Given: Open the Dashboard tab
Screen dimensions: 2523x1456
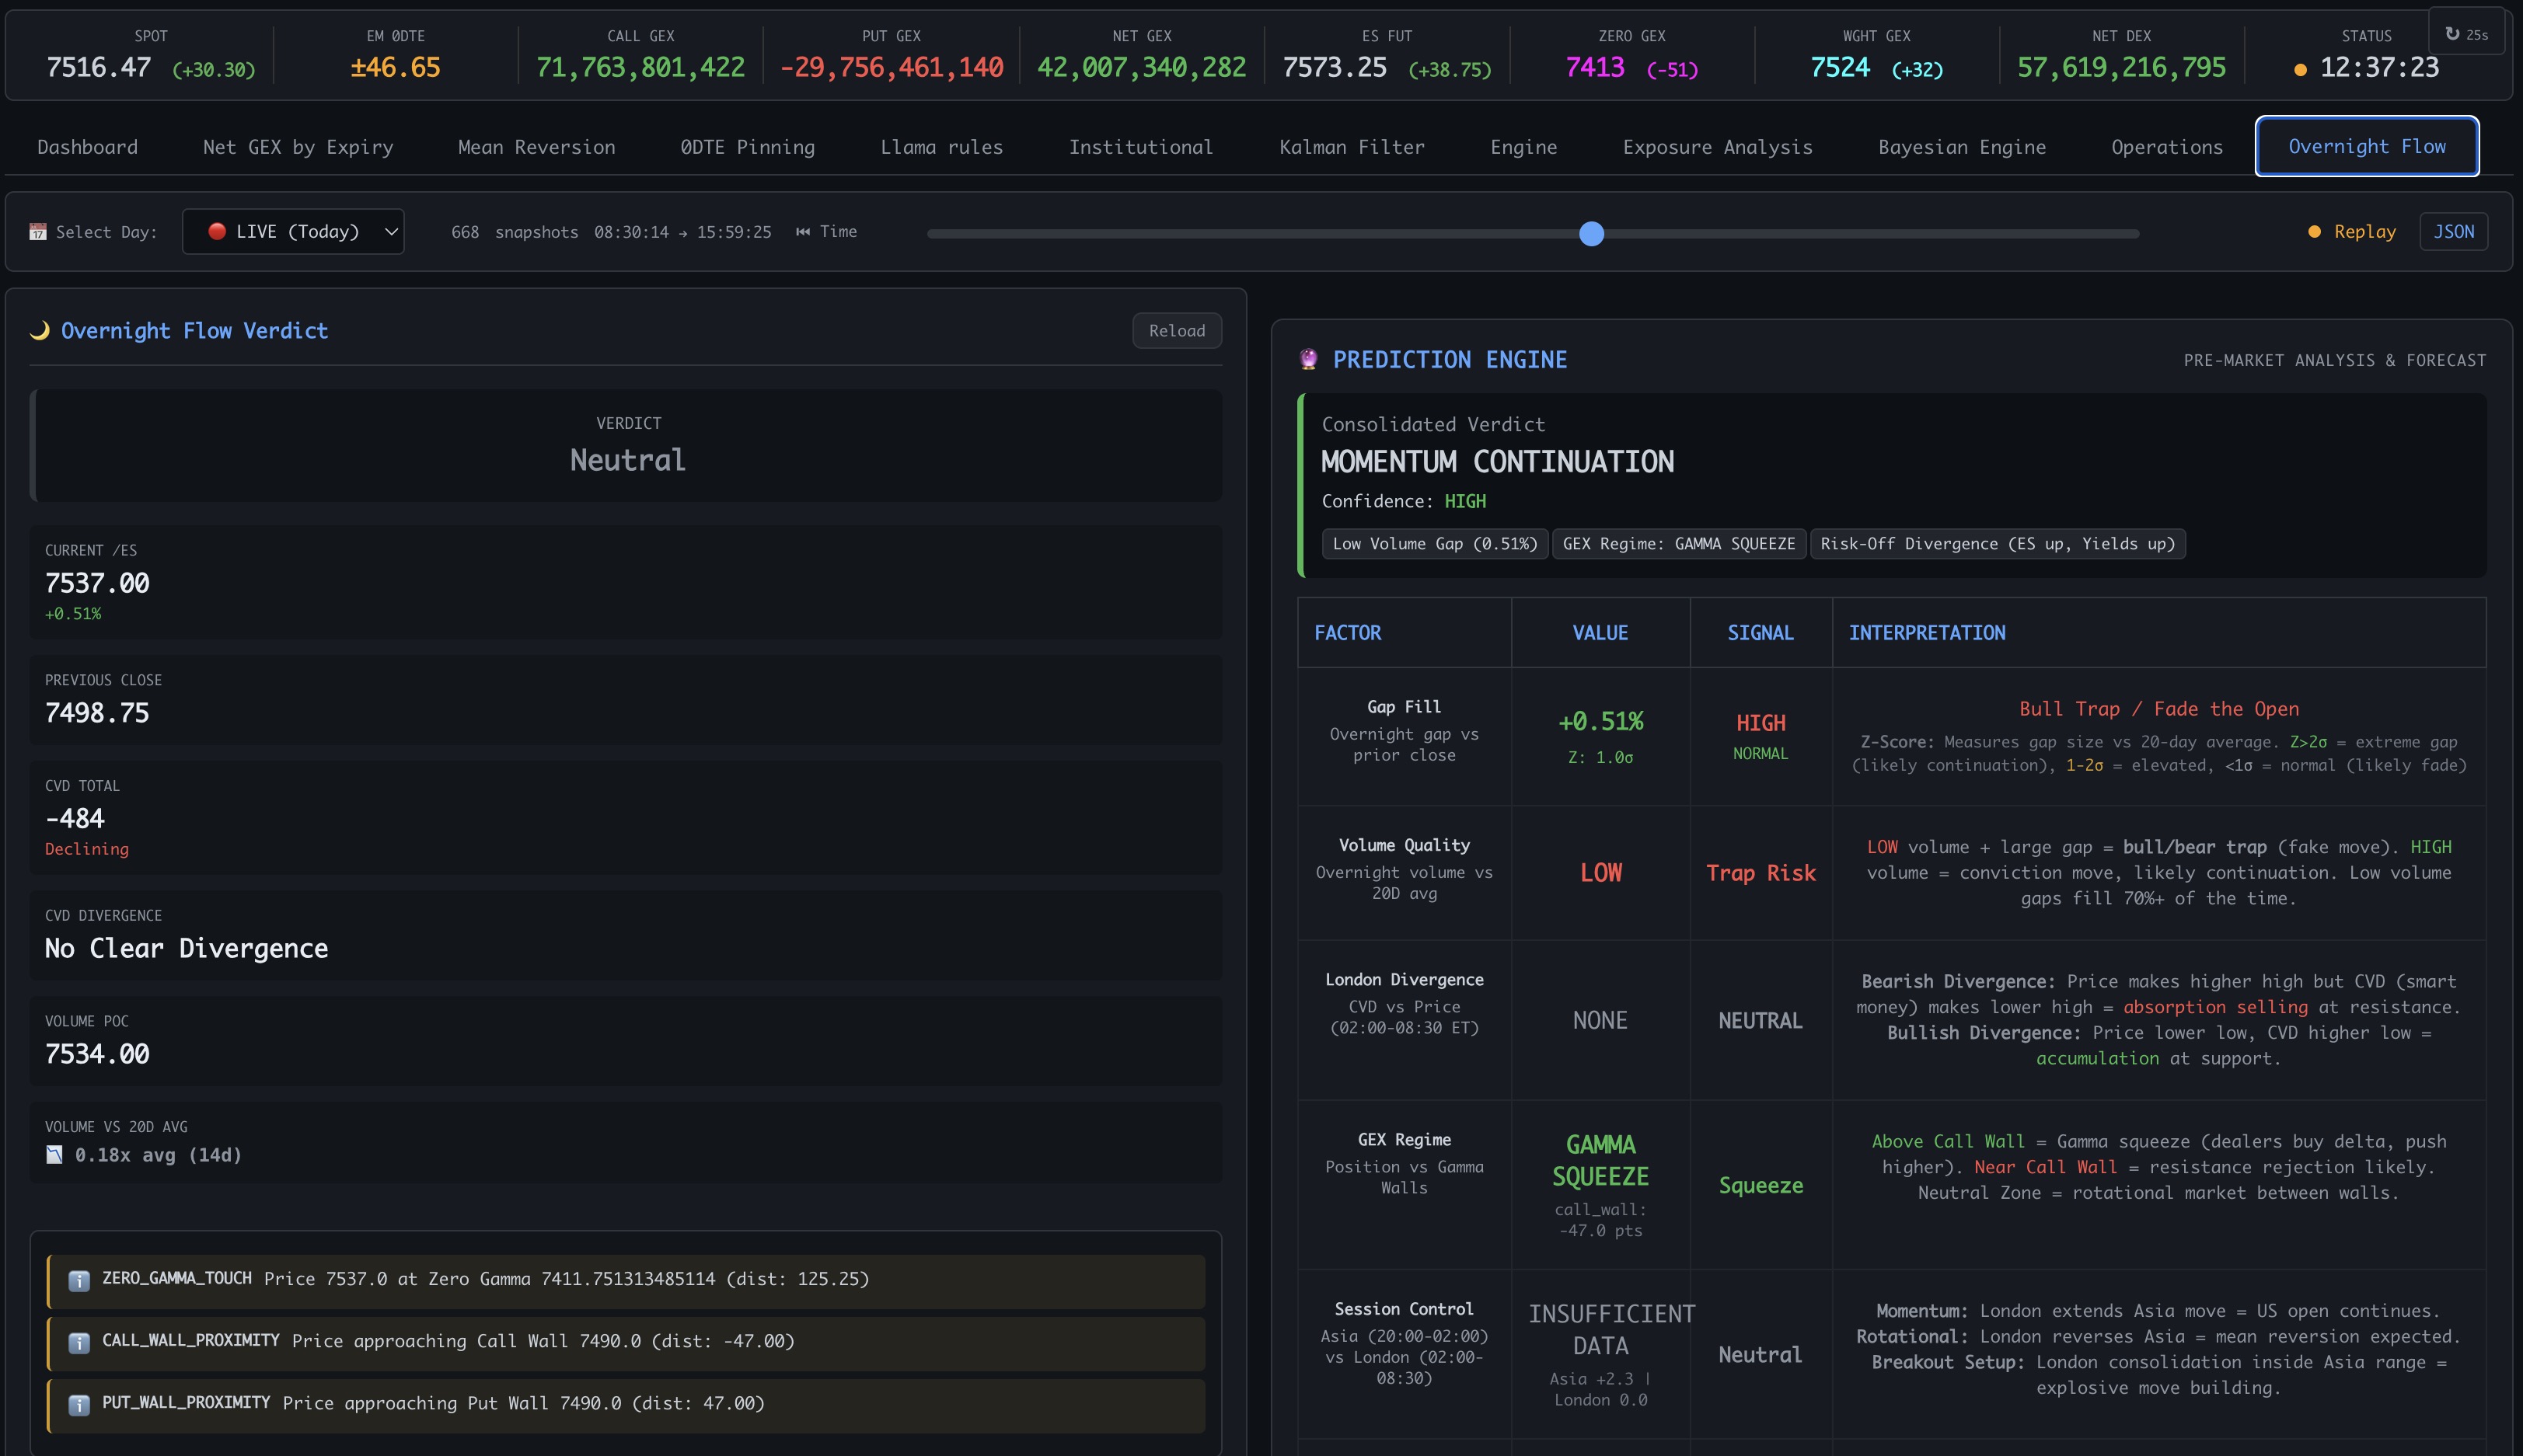Looking at the screenshot, I should [88, 147].
